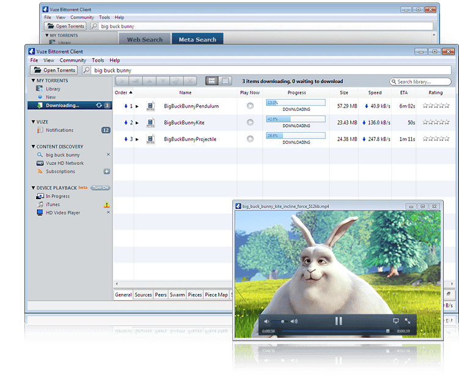Screen dimensions: 459x380
Task: Collapse the MY TORRENTS section
Action: [x=33, y=81]
